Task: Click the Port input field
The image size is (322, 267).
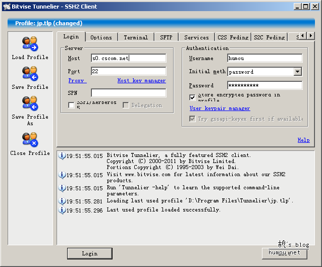Action: click(129, 71)
